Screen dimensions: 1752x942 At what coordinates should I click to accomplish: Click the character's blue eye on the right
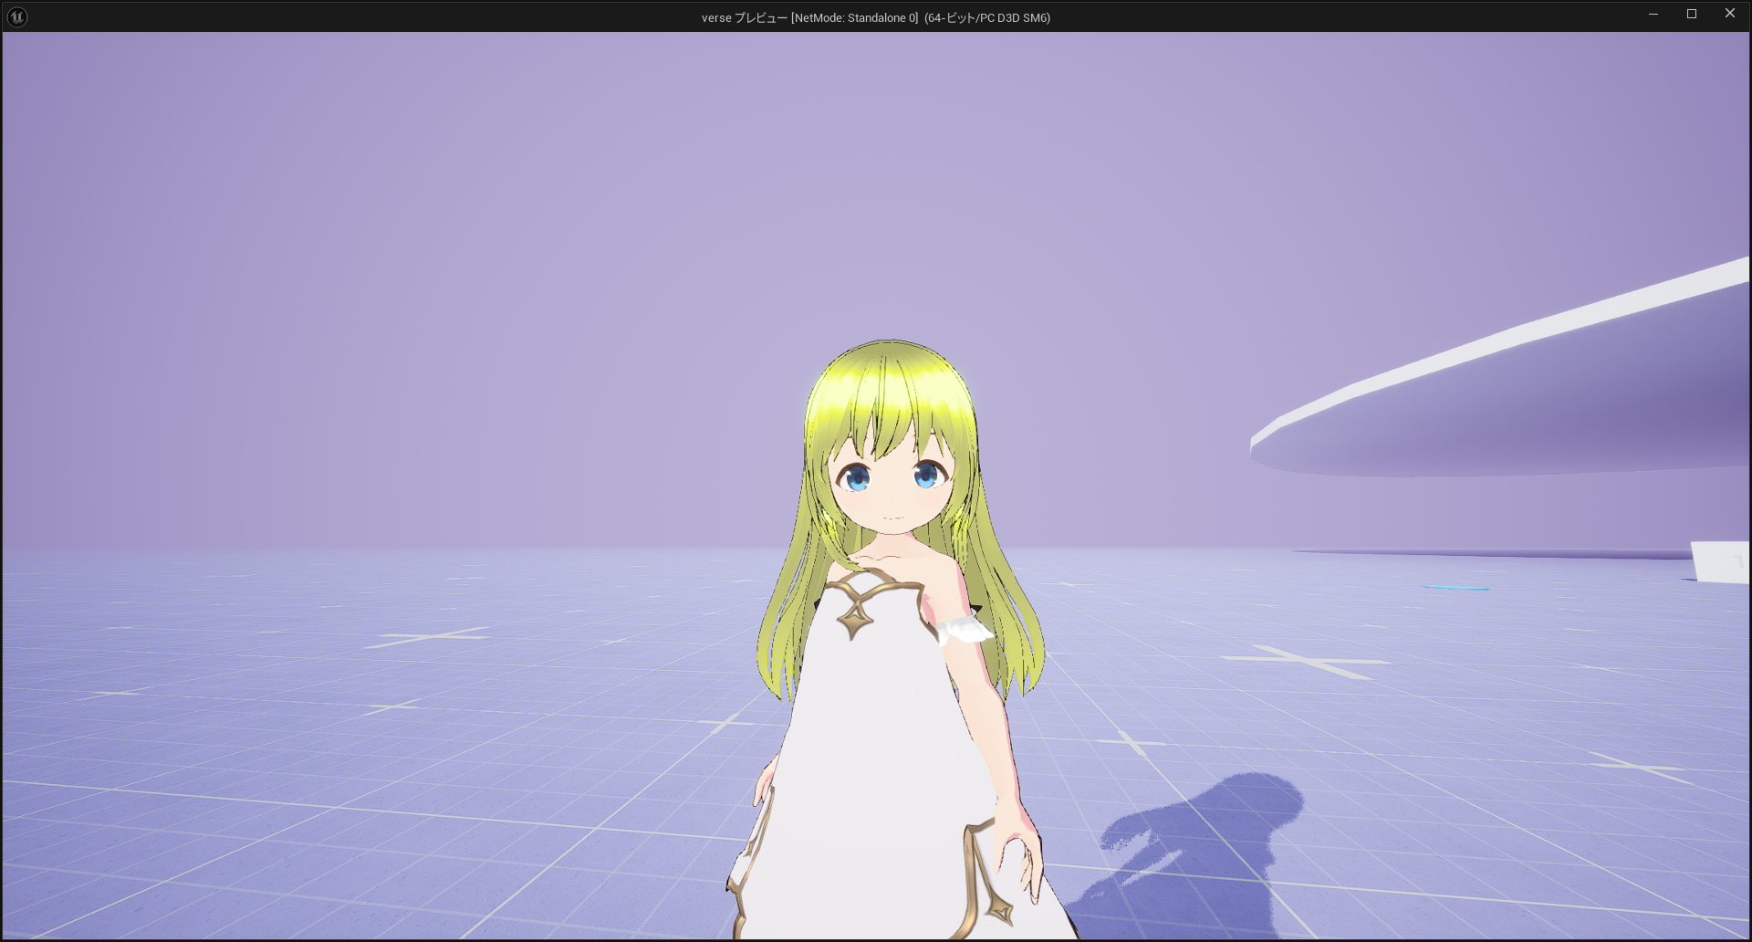(x=927, y=475)
